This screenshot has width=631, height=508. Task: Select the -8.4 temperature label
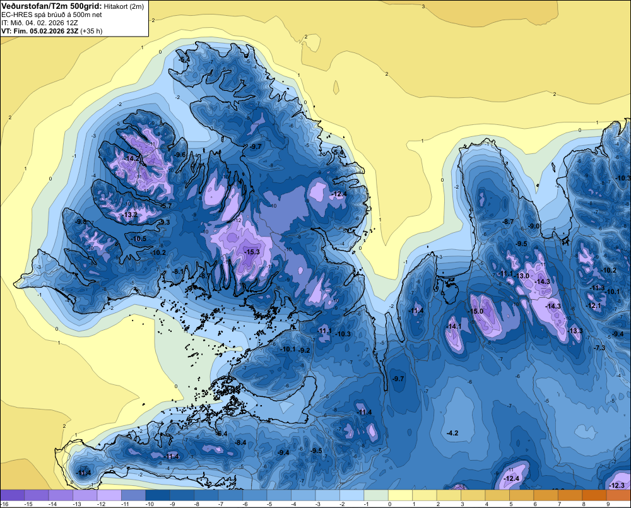pos(240,443)
